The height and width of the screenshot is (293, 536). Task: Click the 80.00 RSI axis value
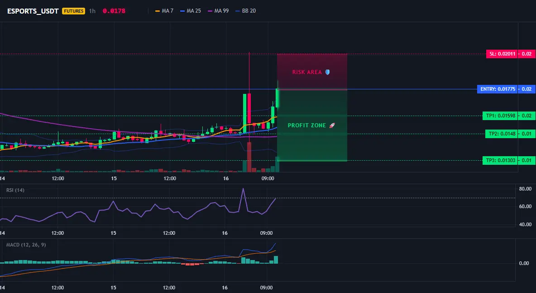coord(525,189)
